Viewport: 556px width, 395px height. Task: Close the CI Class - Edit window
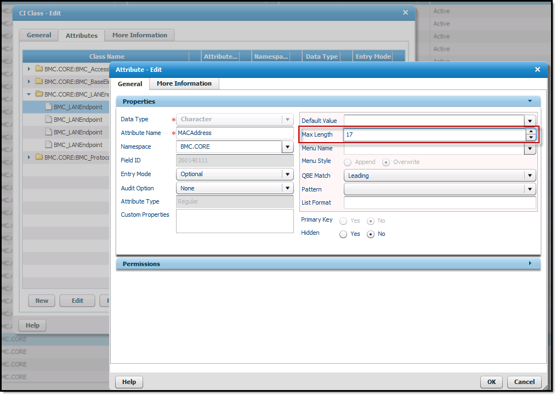(x=405, y=13)
